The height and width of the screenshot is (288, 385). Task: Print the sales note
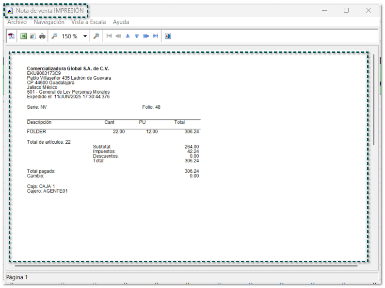[42, 36]
